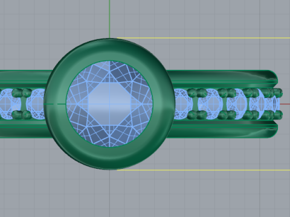Viewport: 290px width, 217px height.
Task: Select the large round center gemstone
Action: [109, 104]
